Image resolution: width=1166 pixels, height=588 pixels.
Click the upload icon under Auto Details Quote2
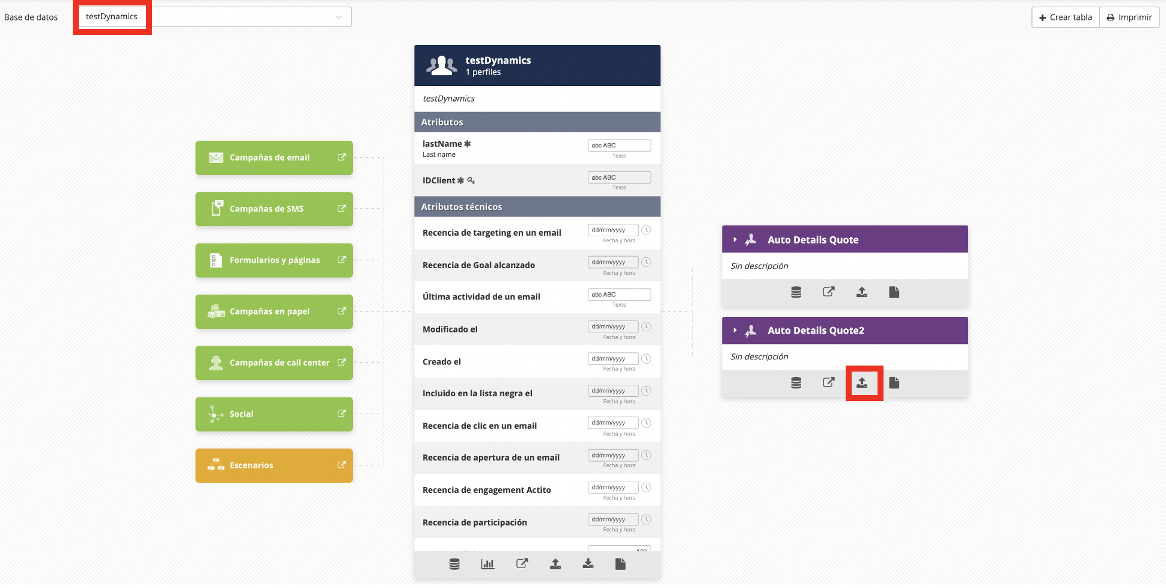[862, 383]
